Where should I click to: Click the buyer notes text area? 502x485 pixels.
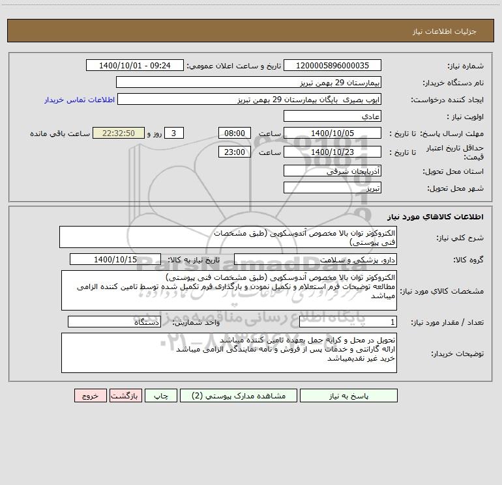229,353
